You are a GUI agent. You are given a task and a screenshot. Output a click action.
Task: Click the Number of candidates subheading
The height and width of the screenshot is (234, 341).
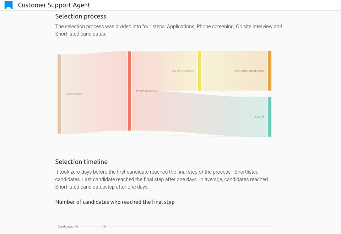[115, 202]
